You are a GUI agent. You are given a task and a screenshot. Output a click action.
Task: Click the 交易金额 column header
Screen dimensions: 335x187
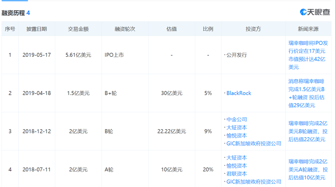point(78,29)
